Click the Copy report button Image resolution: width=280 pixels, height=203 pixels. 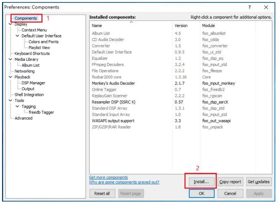(230, 182)
